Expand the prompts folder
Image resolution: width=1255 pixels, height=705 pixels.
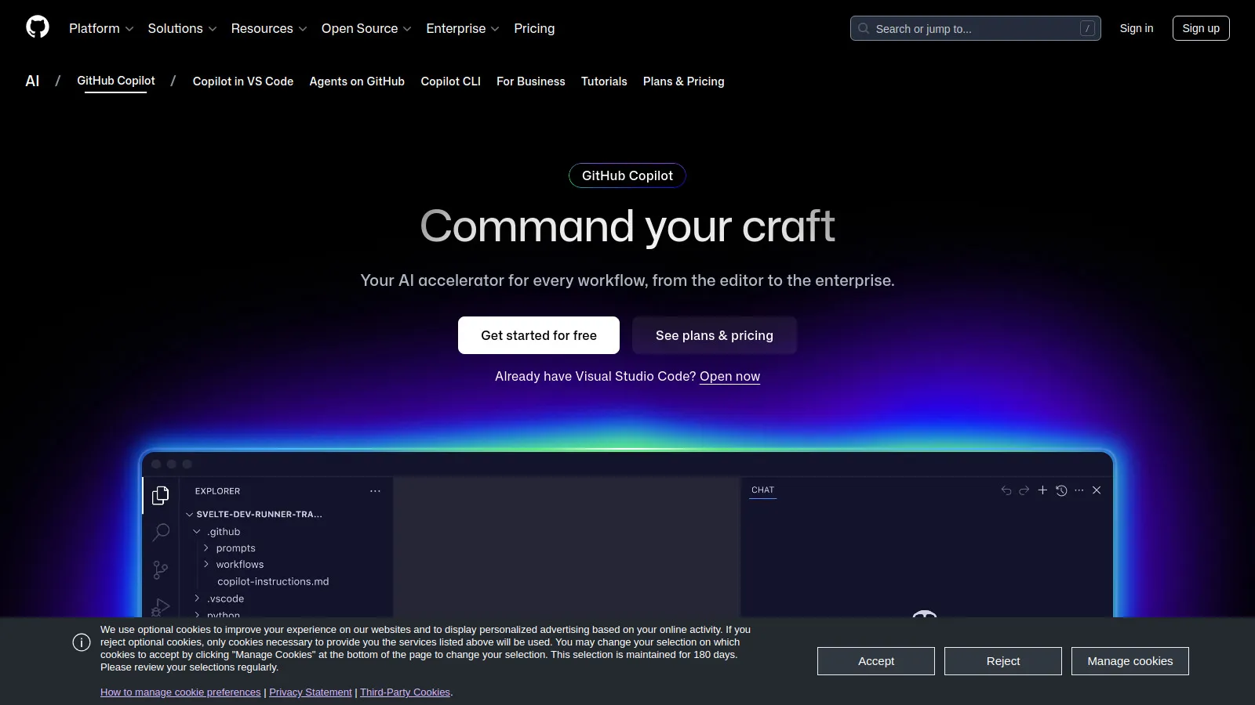[206, 548]
